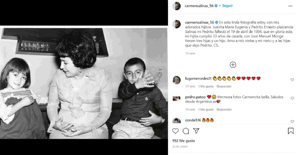Open lugomercedes11's profile avatar
The height and width of the screenshot is (155, 296).
pos(177,80)
